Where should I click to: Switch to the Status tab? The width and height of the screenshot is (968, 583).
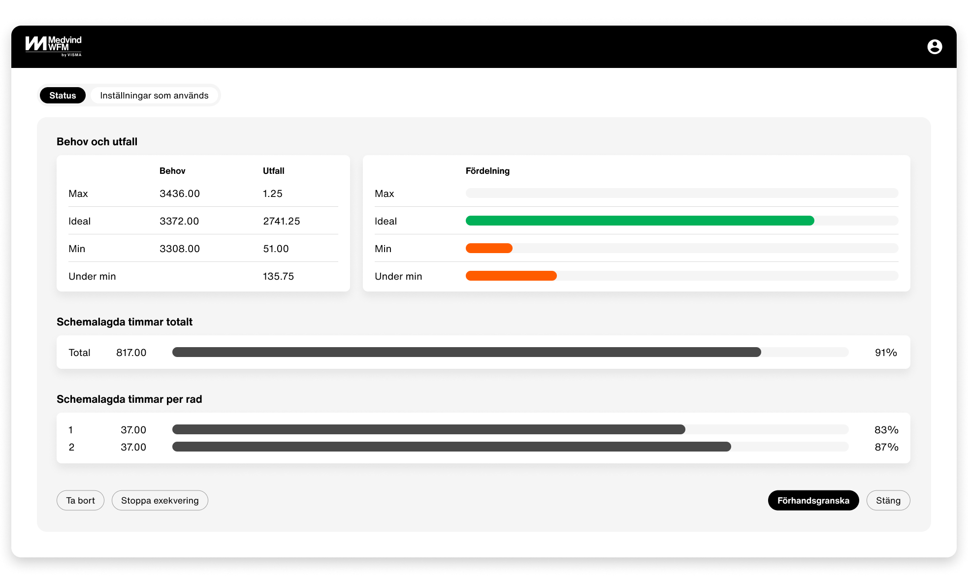[x=63, y=96]
